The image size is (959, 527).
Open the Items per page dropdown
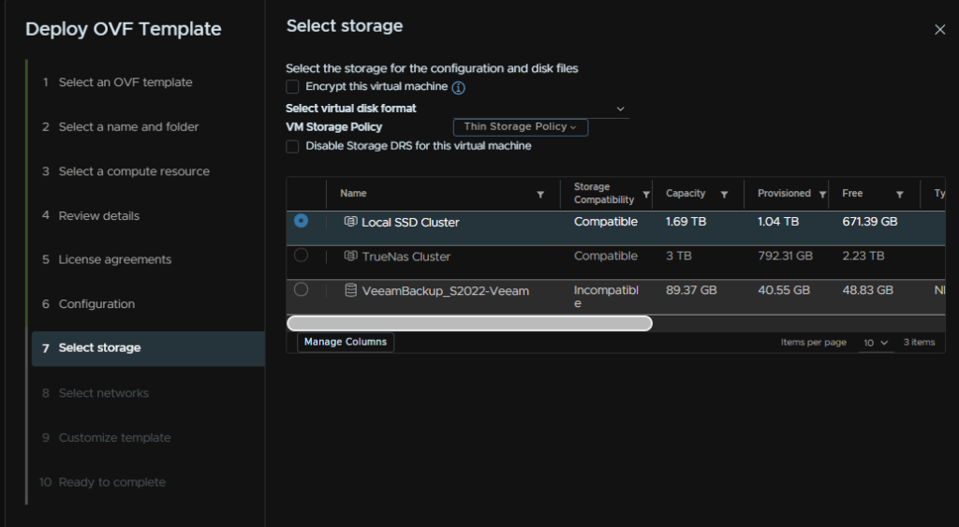[876, 343]
